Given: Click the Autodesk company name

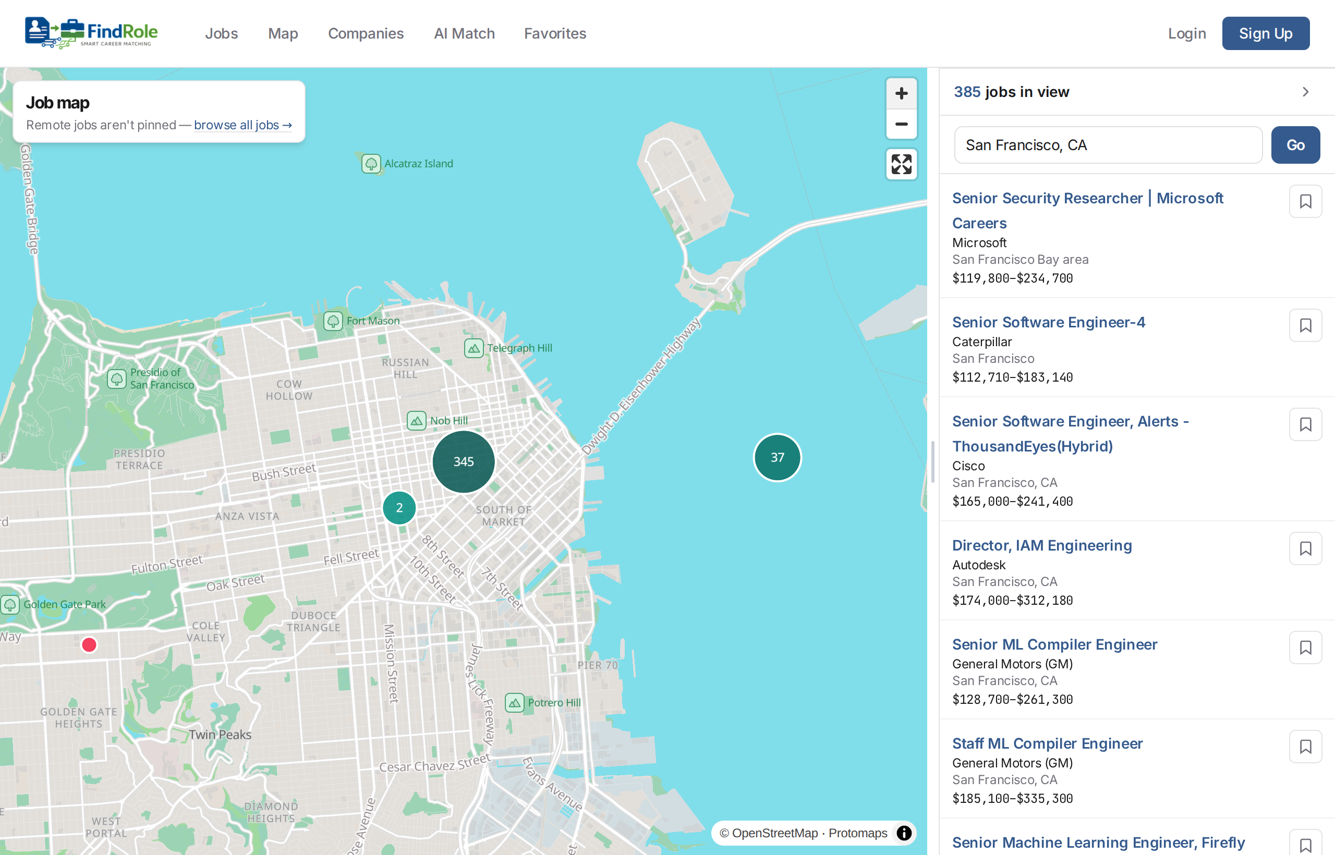Looking at the screenshot, I should point(978,565).
